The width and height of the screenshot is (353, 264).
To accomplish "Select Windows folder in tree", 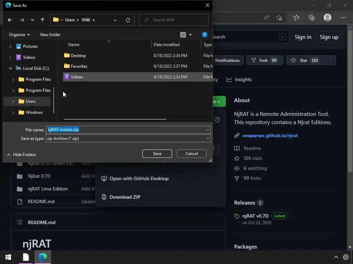I will pos(34,112).
